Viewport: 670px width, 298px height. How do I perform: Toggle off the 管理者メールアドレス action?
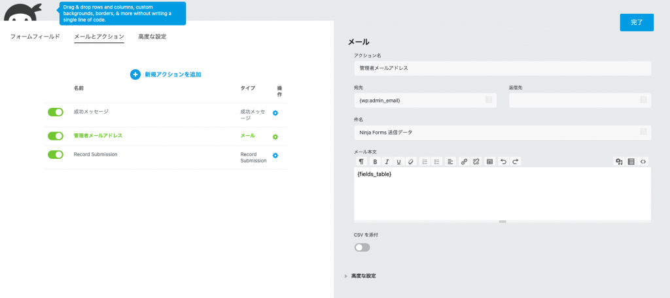click(x=56, y=136)
